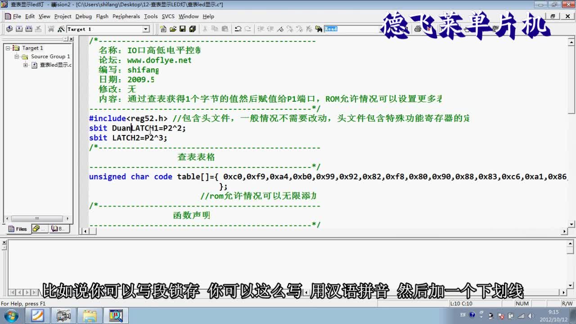The height and width of the screenshot is (324, 576).
Task: Click the editor scroll down arrow
Action: point(571,224)
